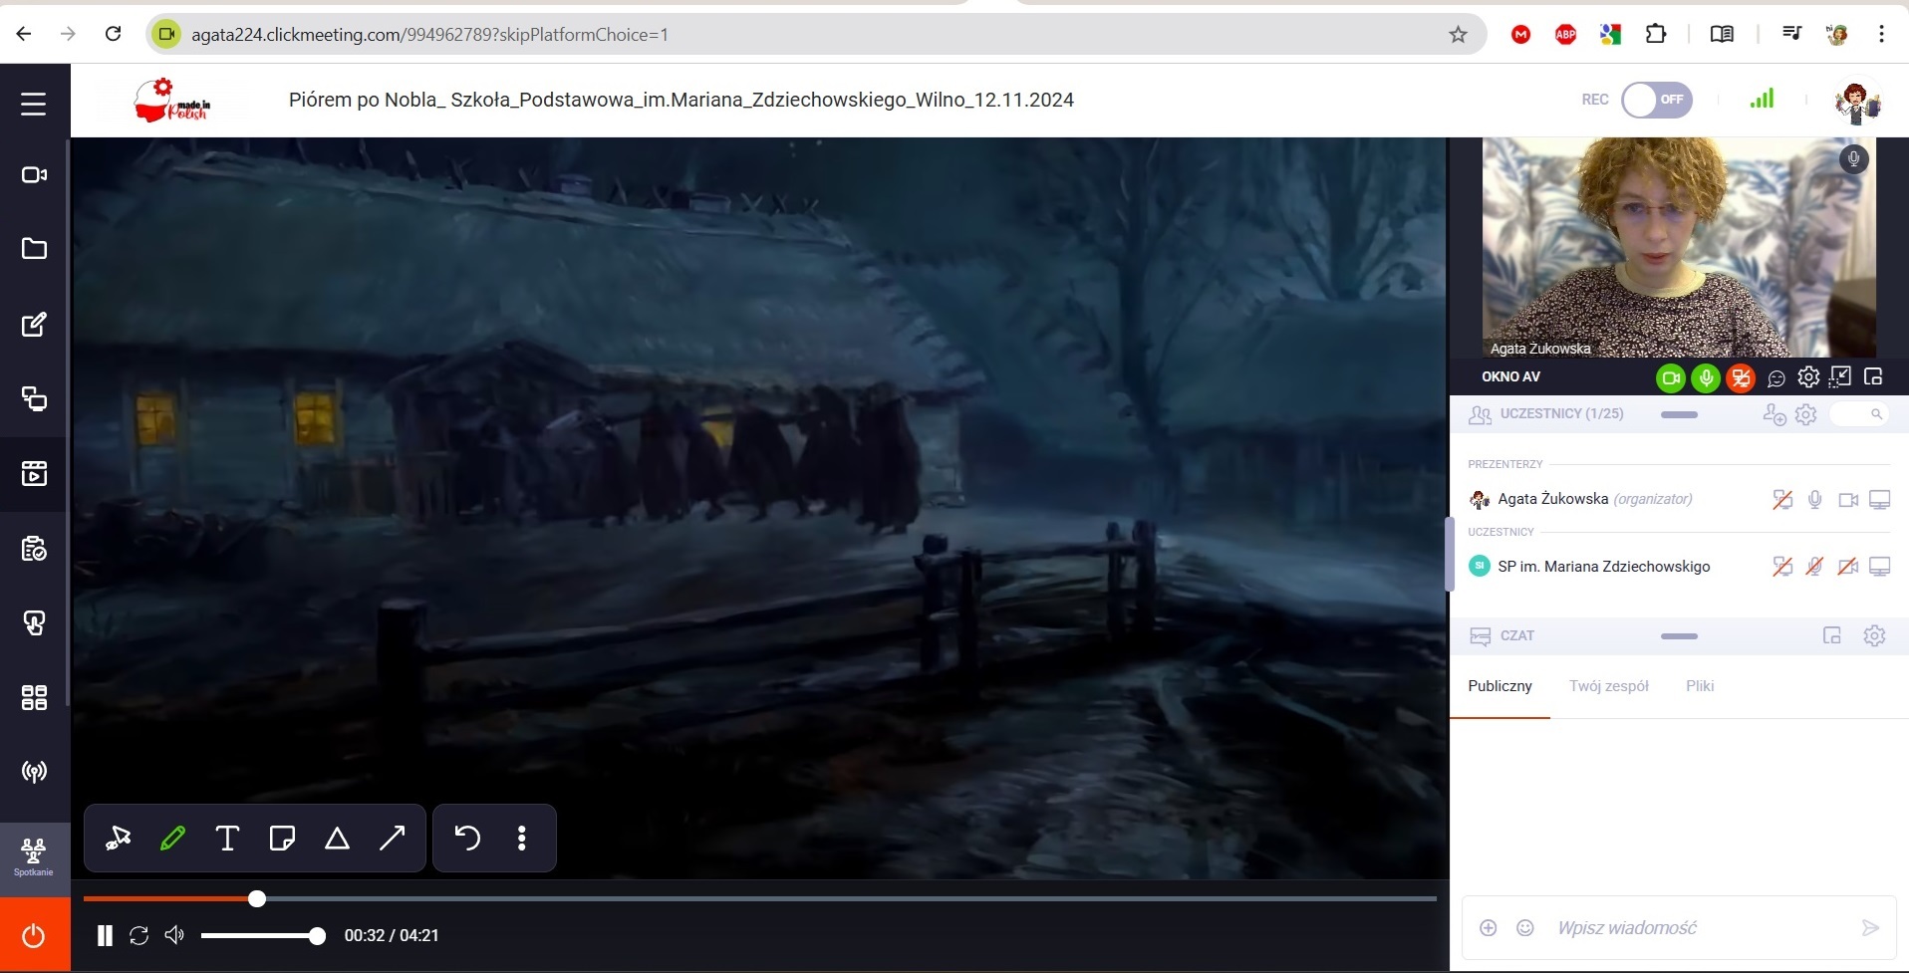
Task: Open the user profile avatar menu
Action: 1856,101
